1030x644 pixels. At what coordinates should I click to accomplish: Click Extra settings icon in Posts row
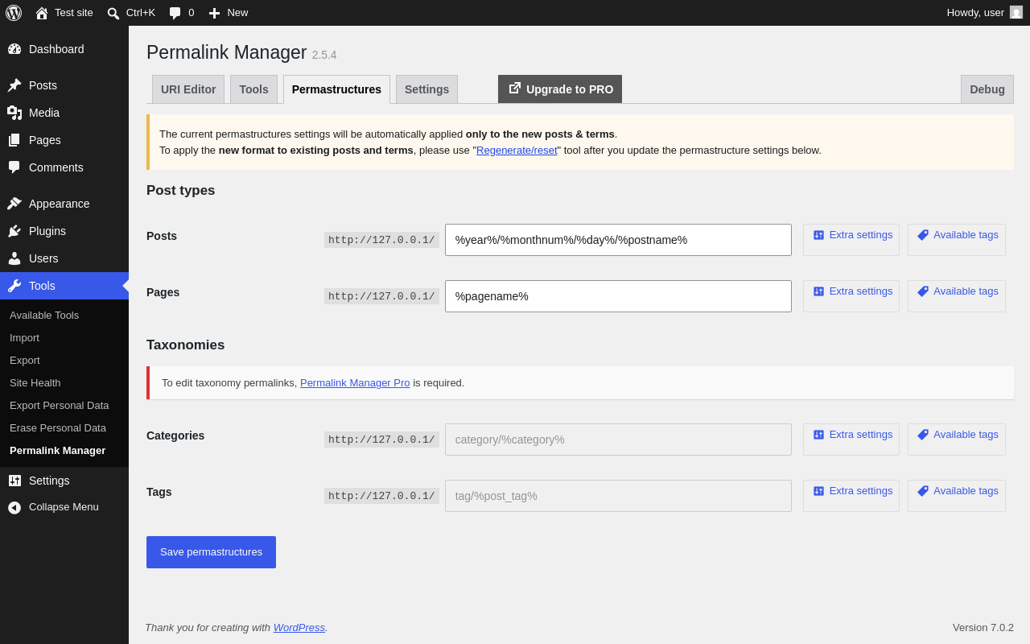tap(818, 235)
